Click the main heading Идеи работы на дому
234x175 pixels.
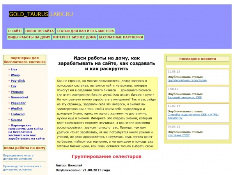[x=106, y=63]
